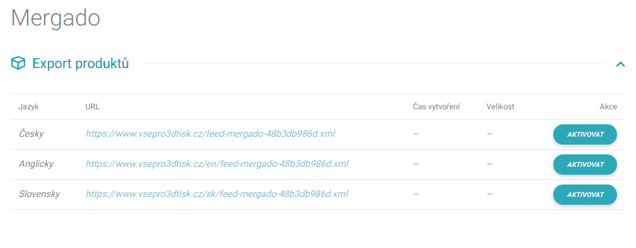Click the box icon beside Export produktů
Image resolution: width=636 pixels, height=248 pixels.
(x=18, y=63)
